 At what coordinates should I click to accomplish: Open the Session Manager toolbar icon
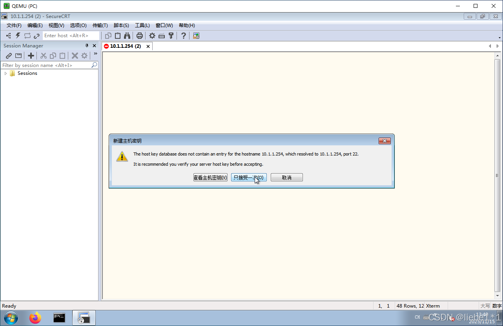(x=8, y=36)
